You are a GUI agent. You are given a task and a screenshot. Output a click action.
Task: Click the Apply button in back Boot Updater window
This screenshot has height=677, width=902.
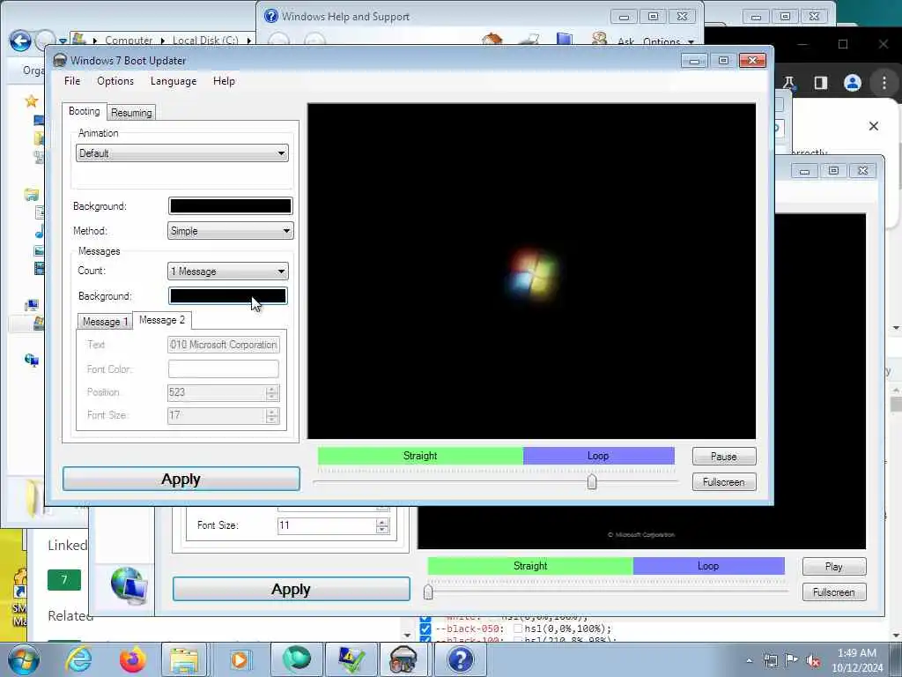pos(291,589)
